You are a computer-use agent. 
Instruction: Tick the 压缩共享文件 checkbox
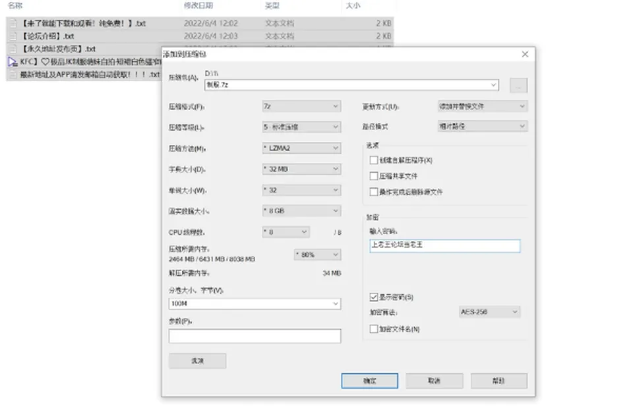(x=374, y=176)
